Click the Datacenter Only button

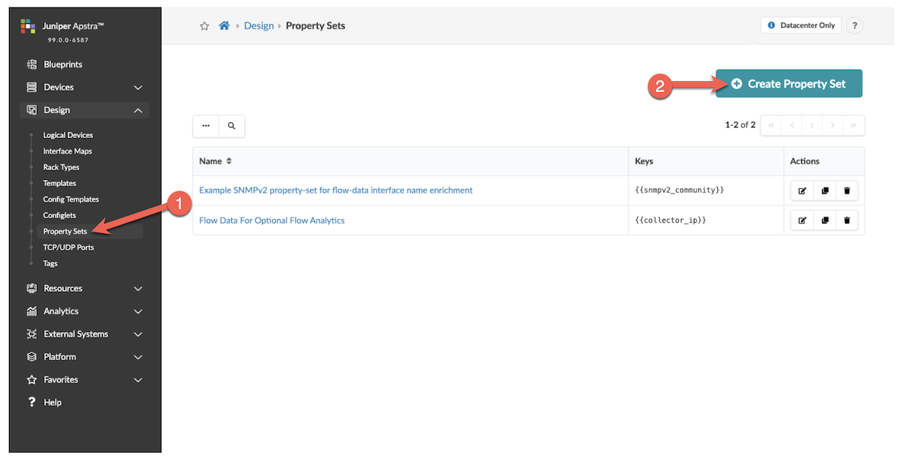(801, 25)
